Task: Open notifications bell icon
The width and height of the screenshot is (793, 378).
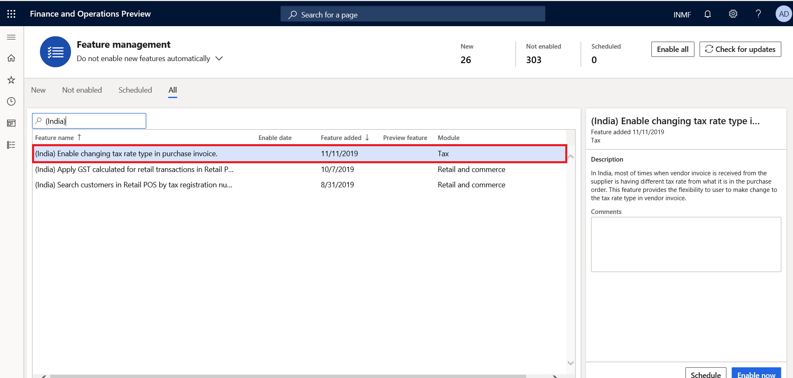Action: pyautogui.click(x=707, y=14)
